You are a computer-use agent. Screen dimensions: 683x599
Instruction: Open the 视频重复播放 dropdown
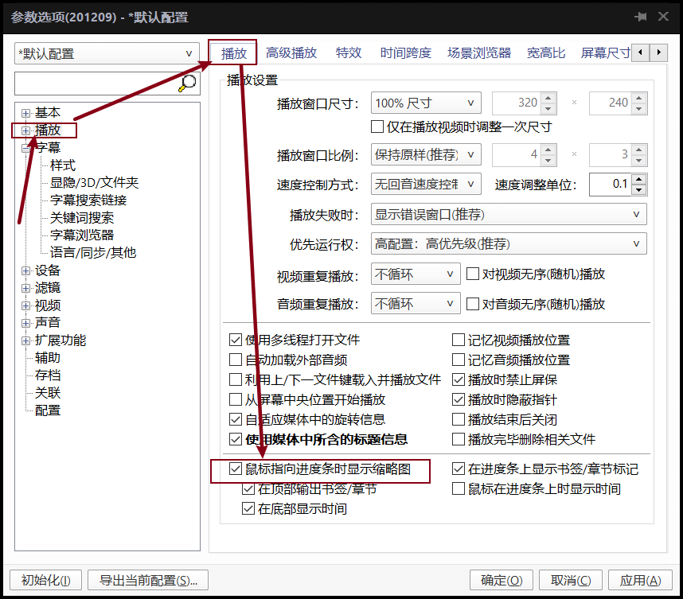point(415,274)
